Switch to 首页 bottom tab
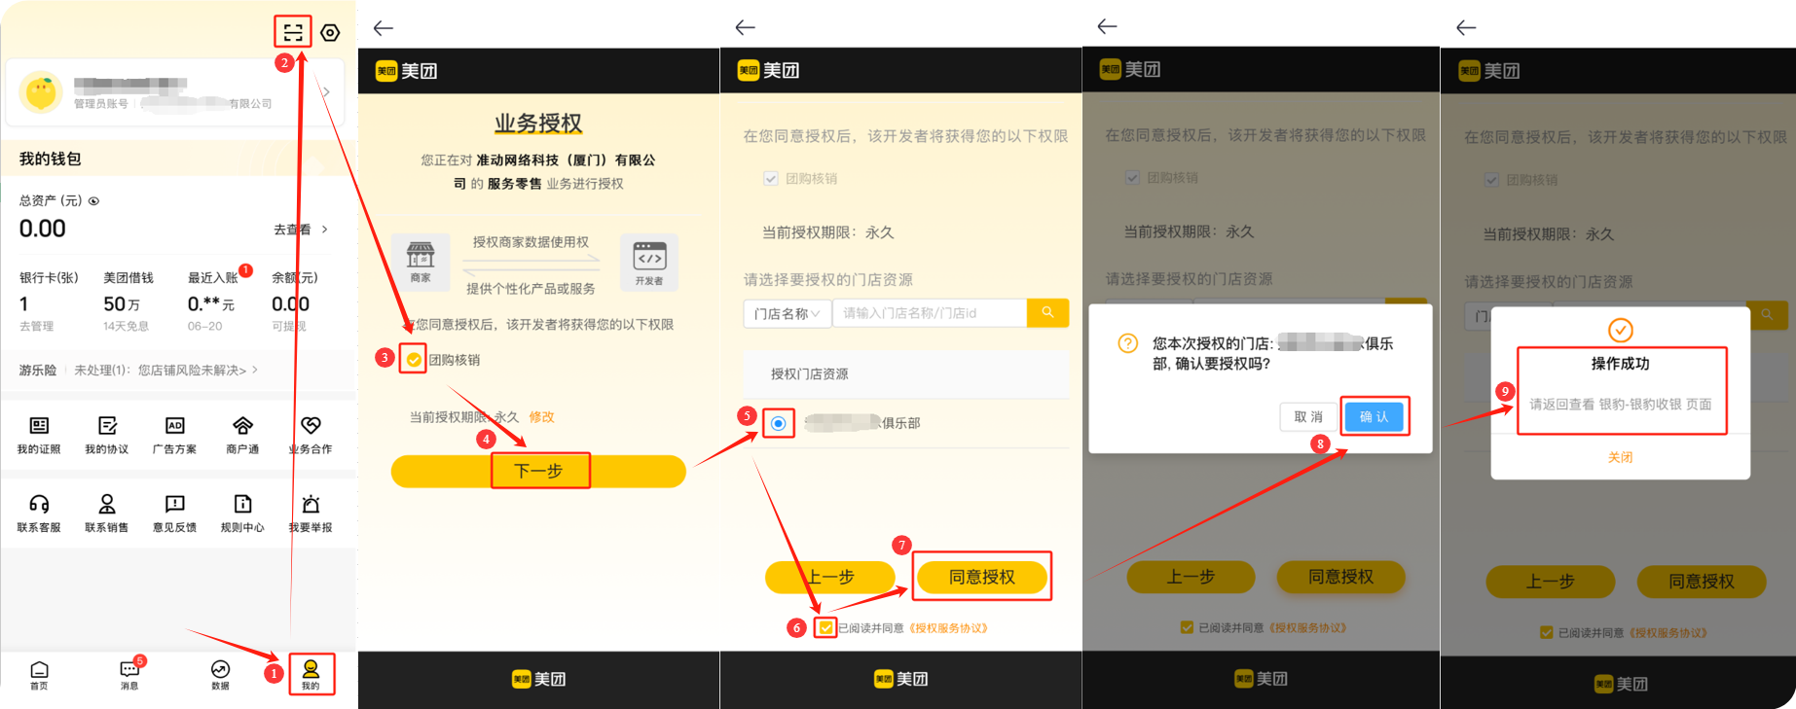 tap(39, 675)
